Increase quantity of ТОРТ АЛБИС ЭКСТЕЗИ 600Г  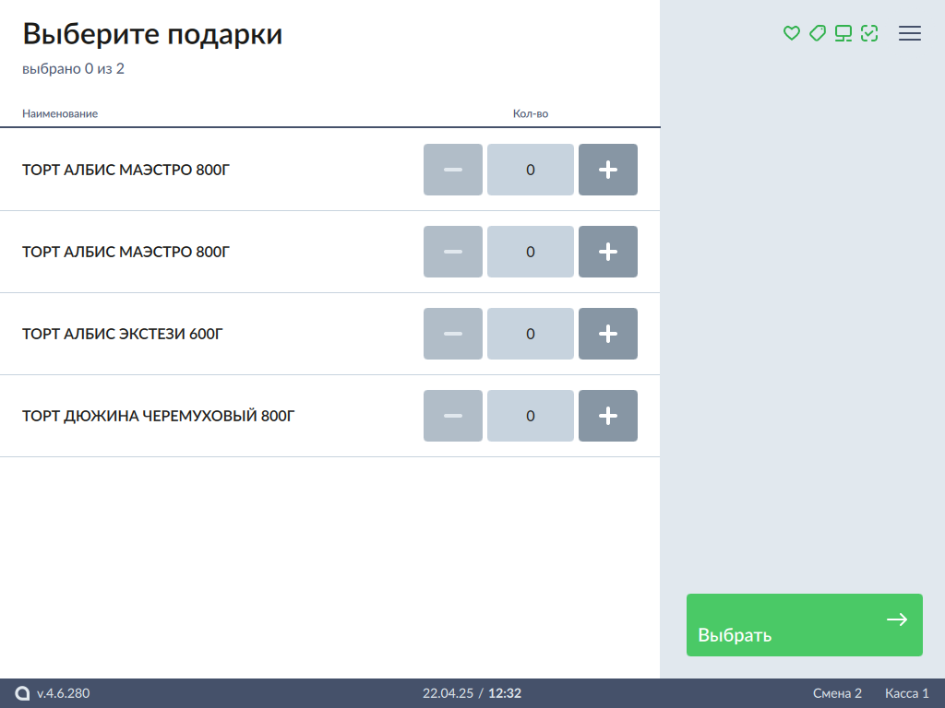coord(607,334)
